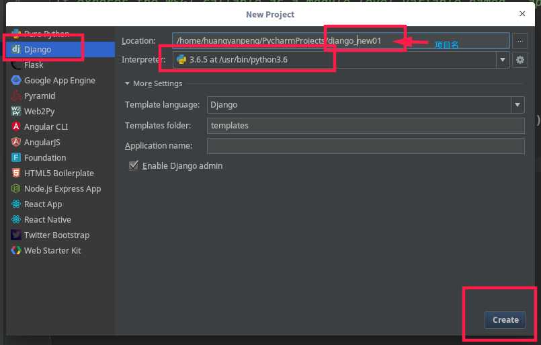Click the Node.js Express App icon
541x345 pixels.
point(16,188)
